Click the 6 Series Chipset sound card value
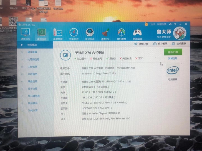Viewport: 202px width, 151px height. pyautogui.click(x=101, y=113)
